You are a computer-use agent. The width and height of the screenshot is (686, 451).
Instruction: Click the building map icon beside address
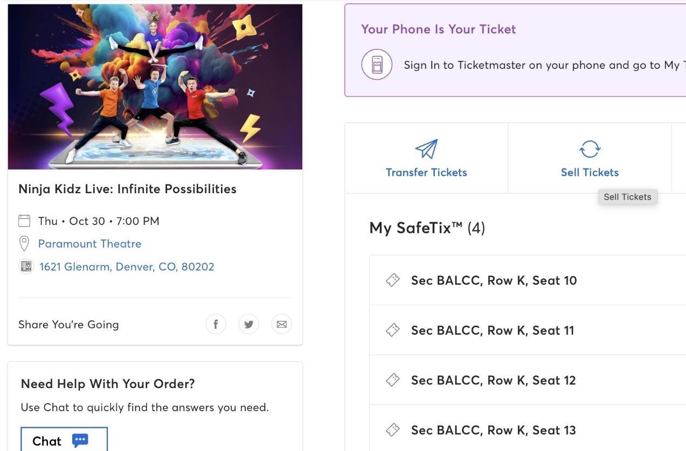(26, 267)
